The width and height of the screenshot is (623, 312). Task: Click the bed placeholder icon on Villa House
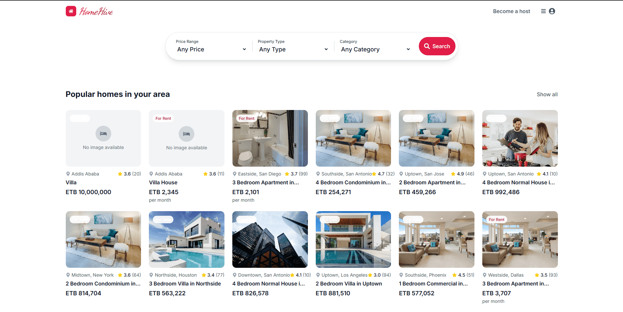pos(187,134)
